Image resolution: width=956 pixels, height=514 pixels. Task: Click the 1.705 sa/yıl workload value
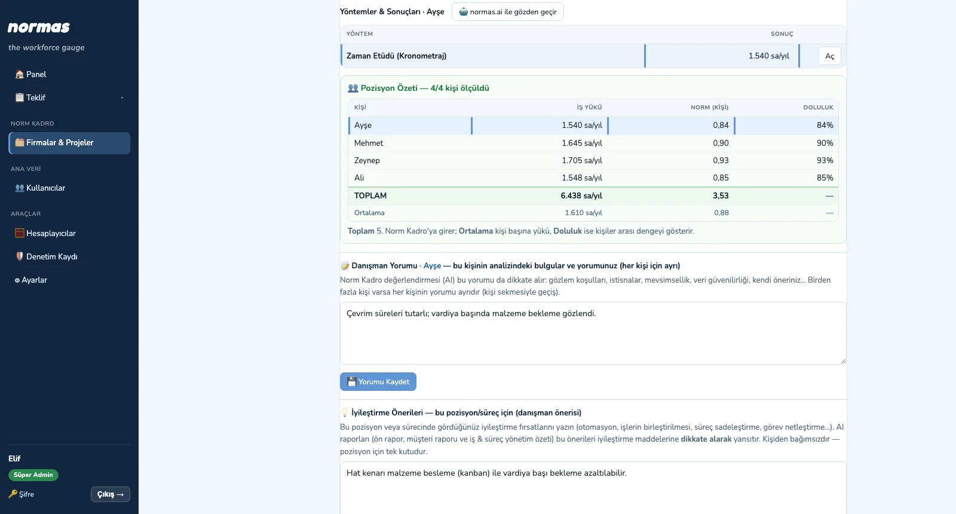tap(582, 161)
